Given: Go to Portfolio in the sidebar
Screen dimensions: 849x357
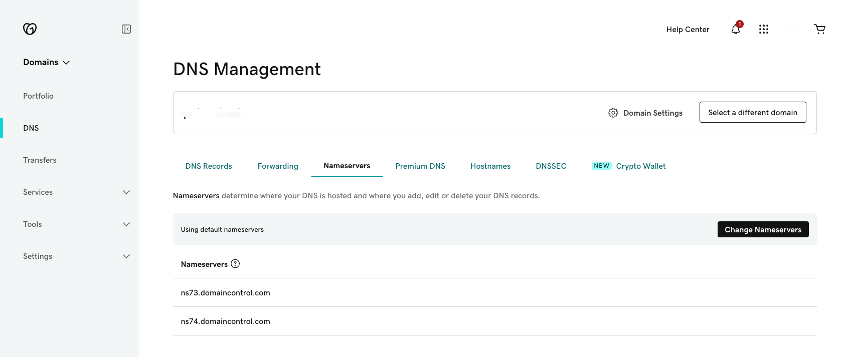Looking at the screenshot, I should (38, 96).
